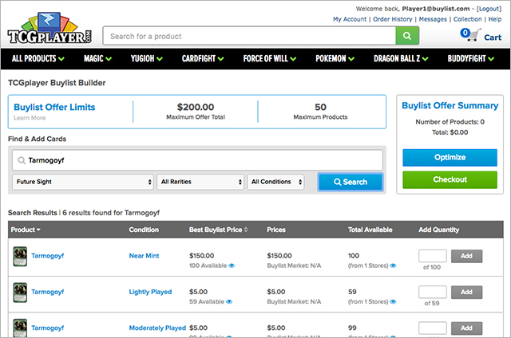Viewport: 511px width, 338px height.
Task: Open Tarmogoyf link in Near Mint row
Action: click(x=48, y=256)
